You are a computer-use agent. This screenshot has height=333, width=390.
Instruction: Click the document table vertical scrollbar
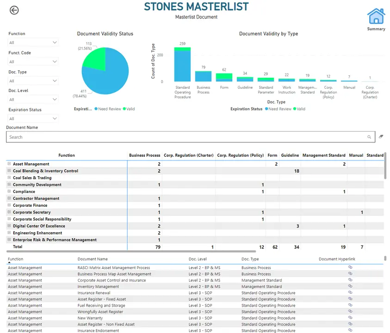click(385, 258)
